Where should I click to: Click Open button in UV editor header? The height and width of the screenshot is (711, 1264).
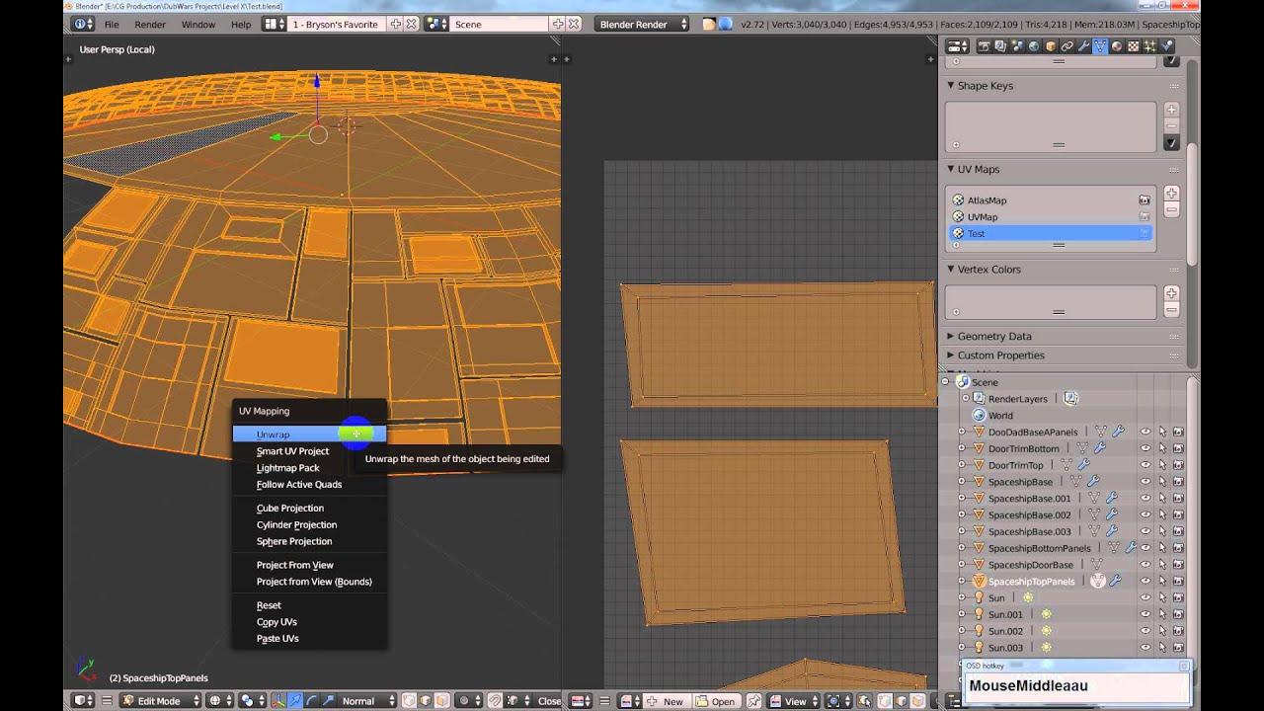(716, 701)
